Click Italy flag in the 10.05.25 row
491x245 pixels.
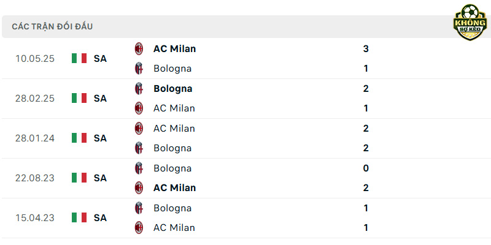tap(79, 58)
